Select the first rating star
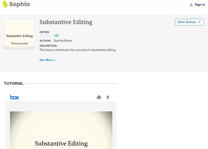 click(41, 35)
